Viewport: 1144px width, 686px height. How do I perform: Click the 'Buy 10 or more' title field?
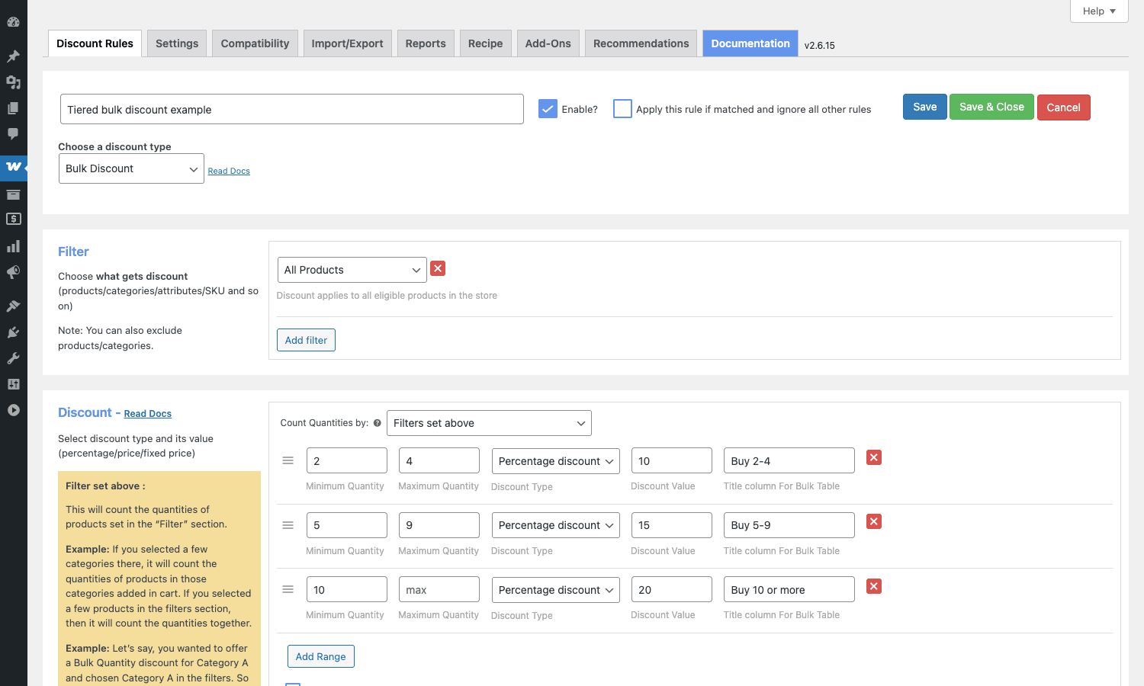[789, 589]
